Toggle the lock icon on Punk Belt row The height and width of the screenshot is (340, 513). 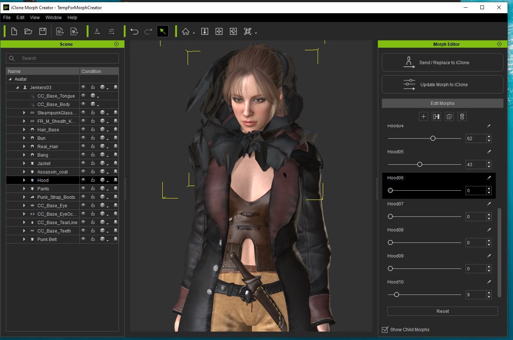93,239
